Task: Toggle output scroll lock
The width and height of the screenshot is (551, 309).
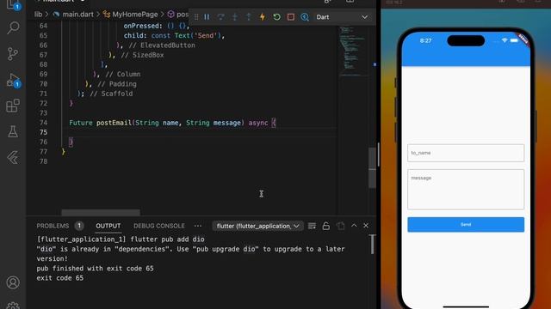Action: coord(325,226)
